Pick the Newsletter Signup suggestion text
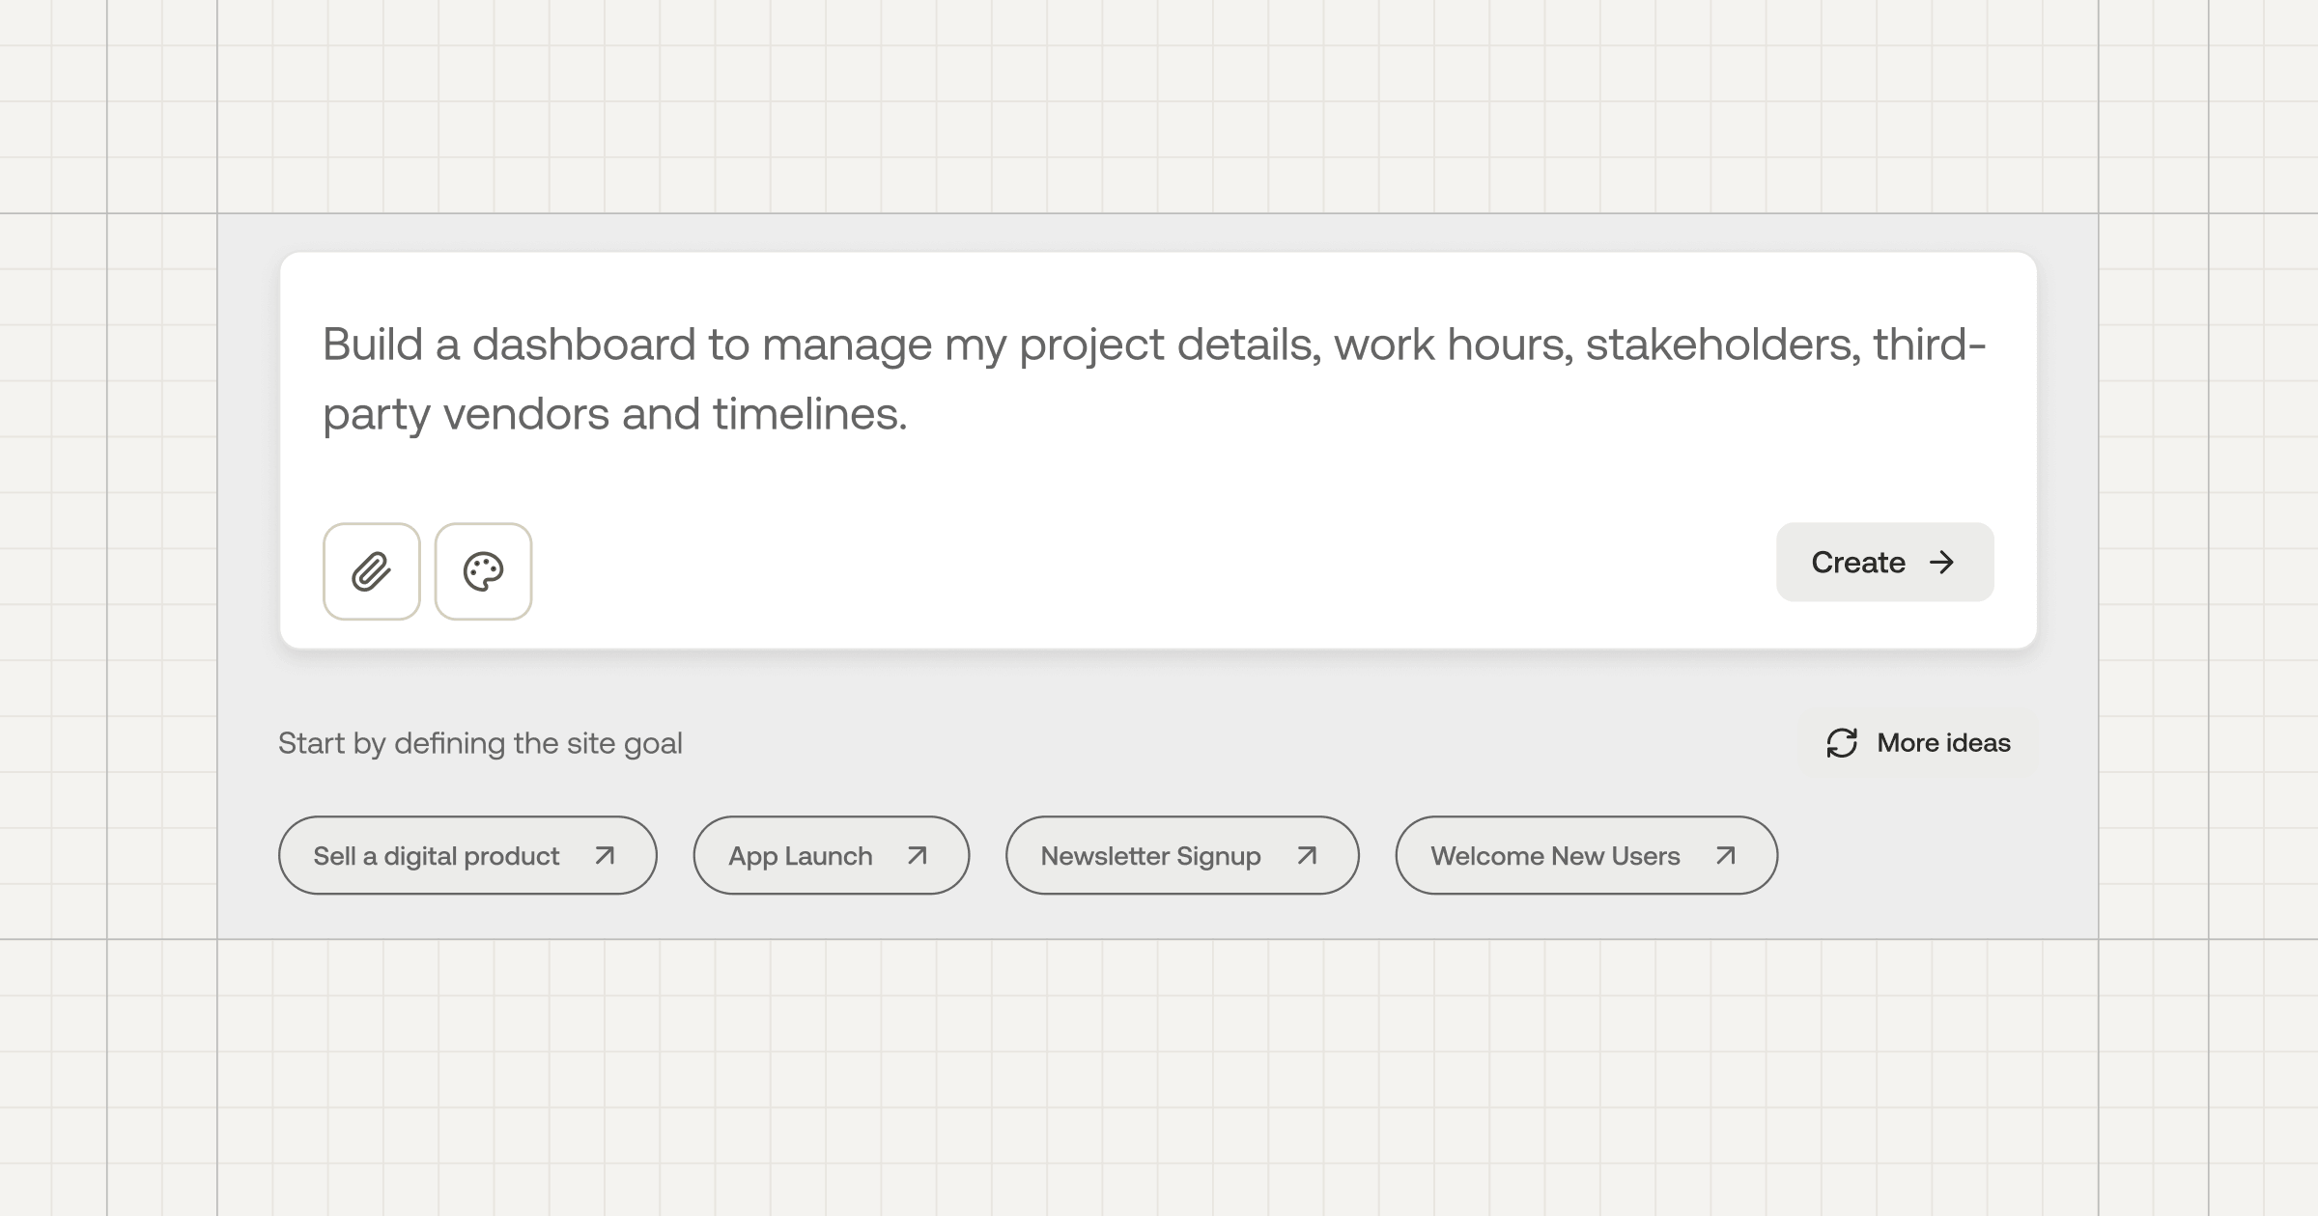 (x=1150, y=856)
